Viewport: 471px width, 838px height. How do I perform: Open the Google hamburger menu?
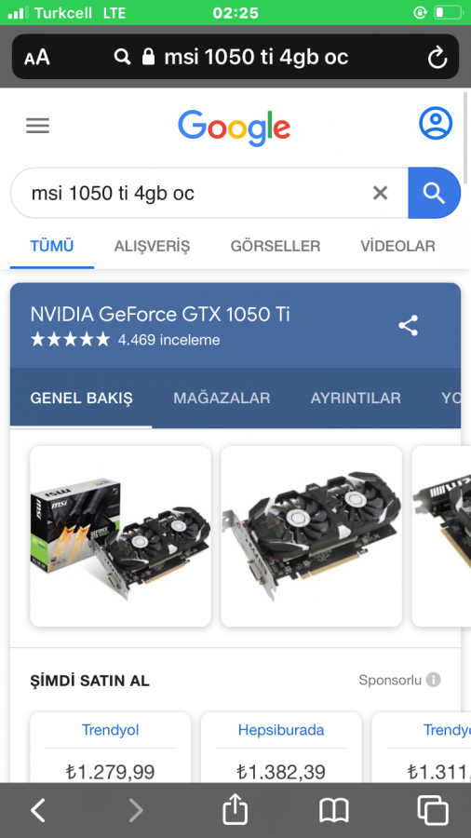click(37, 126)
